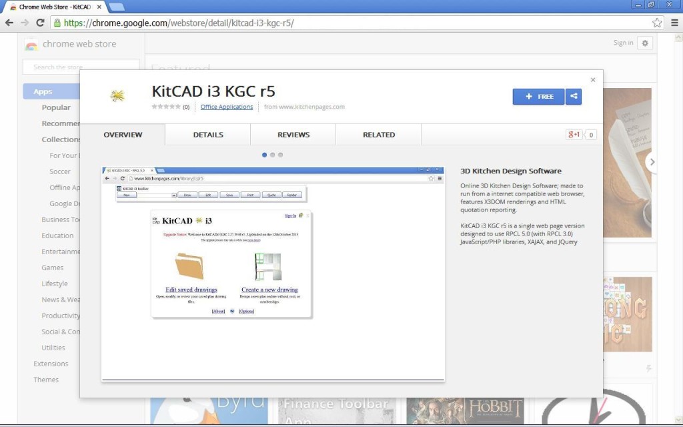Open the Soccer collection
This screenshot has width=683, height=427.
point(59,171)
